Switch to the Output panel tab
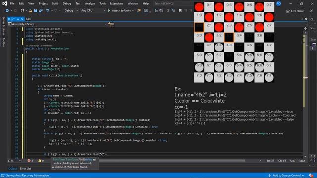Image resolution: width=317 pixels, height=178 pixels. pyautogui.click(x=13, y=168)
